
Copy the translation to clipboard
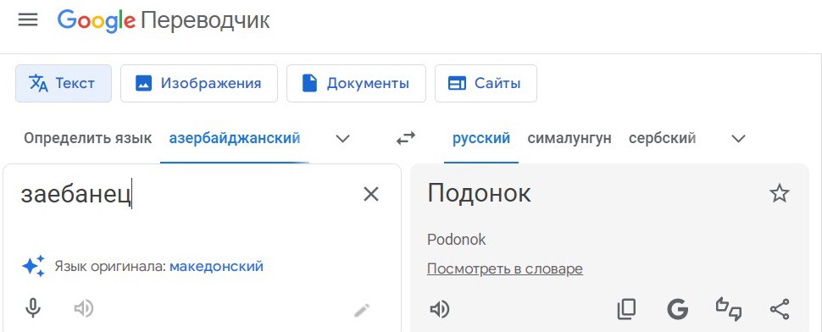[x=626, y=309]
